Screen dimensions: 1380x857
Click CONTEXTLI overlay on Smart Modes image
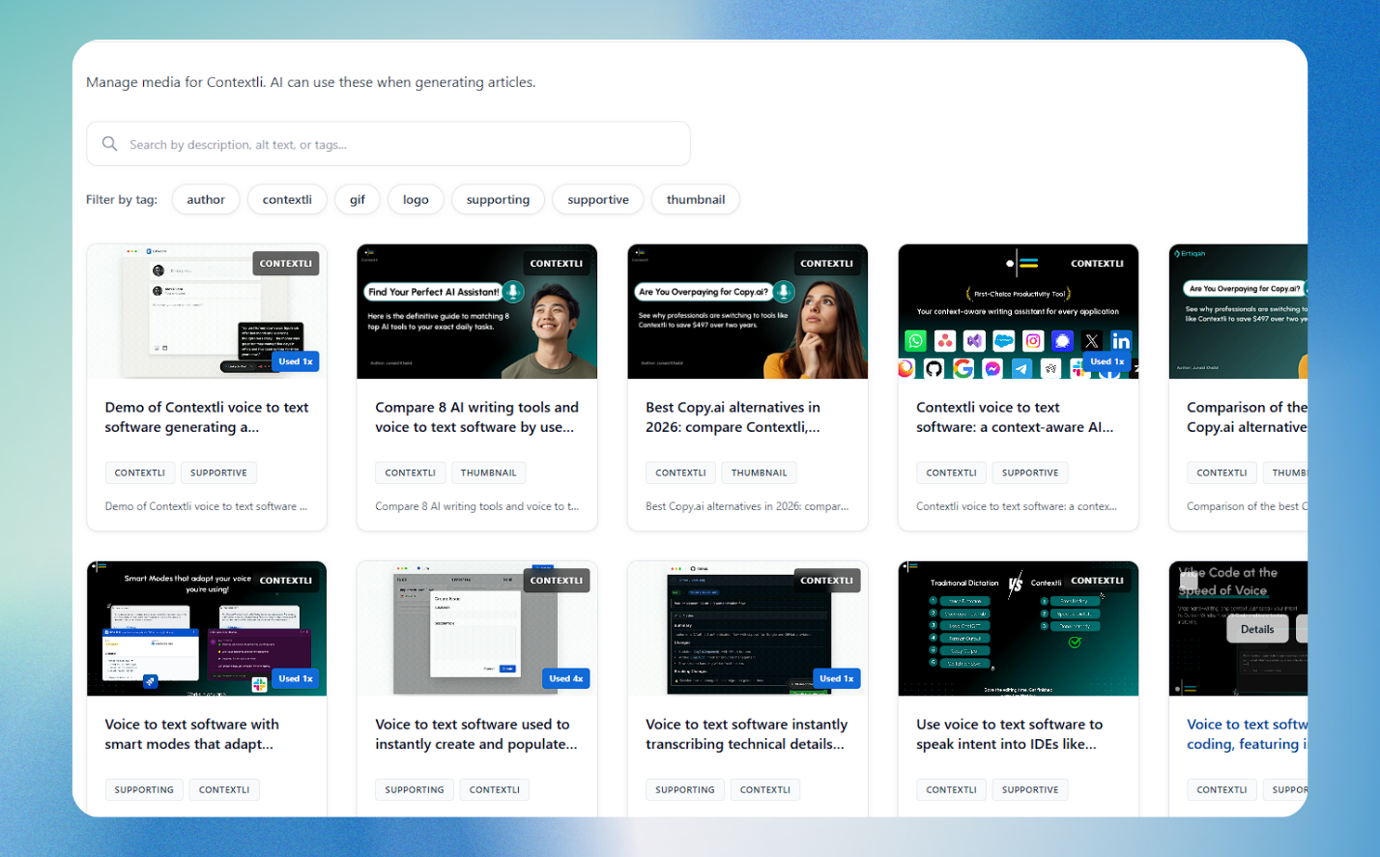tap(286, 580)
